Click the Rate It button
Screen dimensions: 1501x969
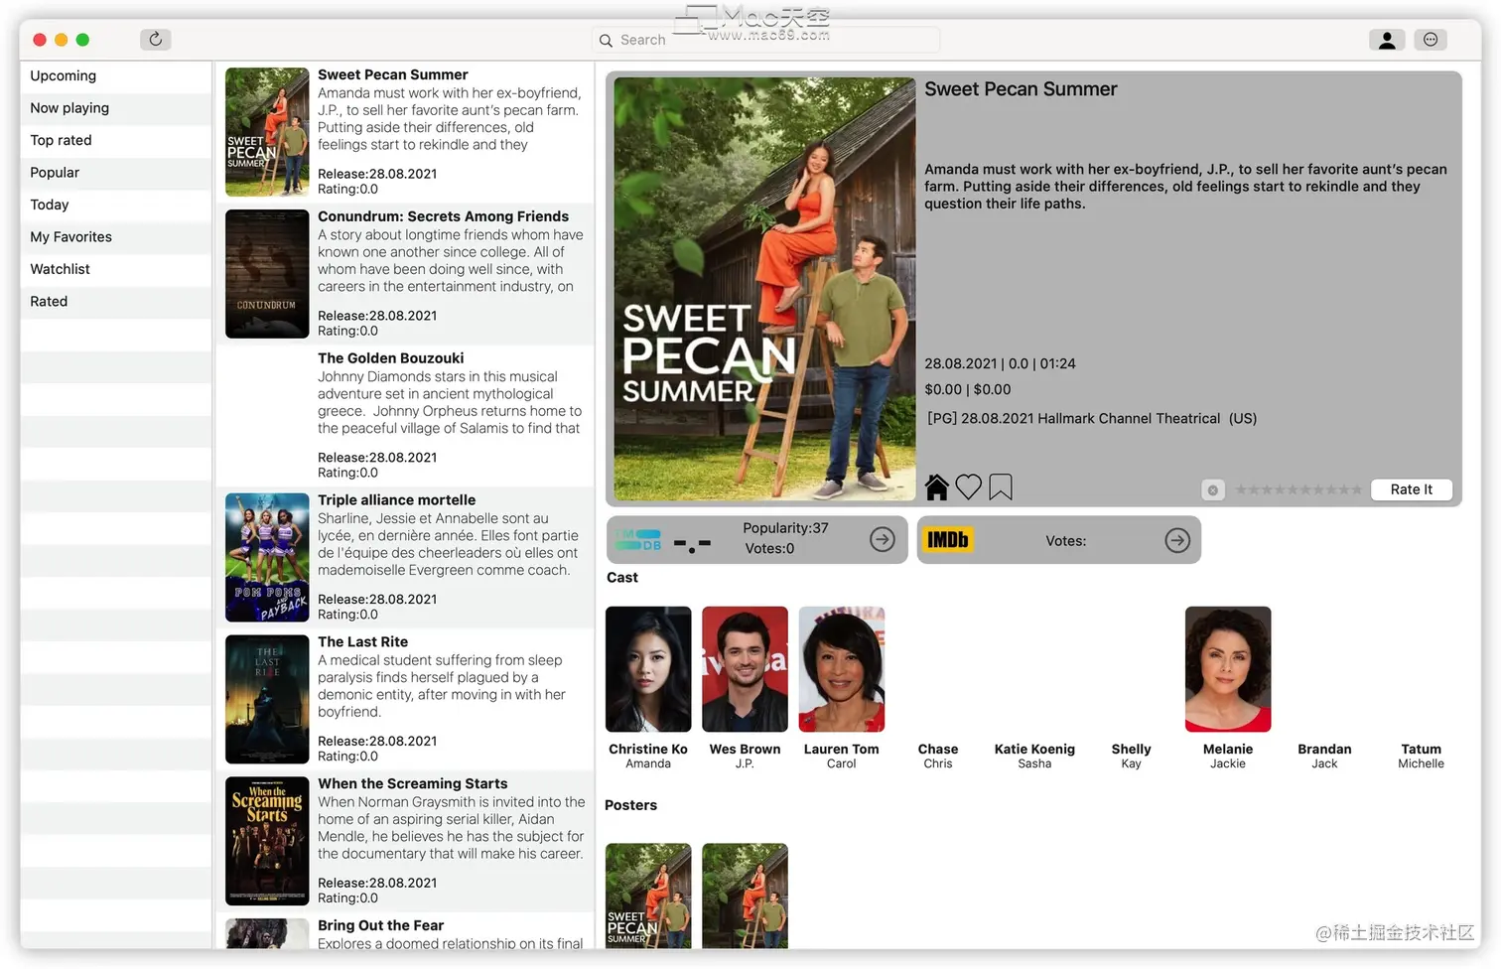click(1412, 489)
